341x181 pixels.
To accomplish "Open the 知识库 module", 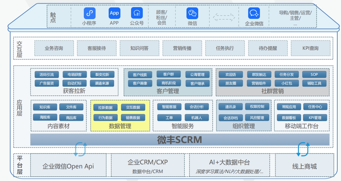I will (x=45, y=107).
